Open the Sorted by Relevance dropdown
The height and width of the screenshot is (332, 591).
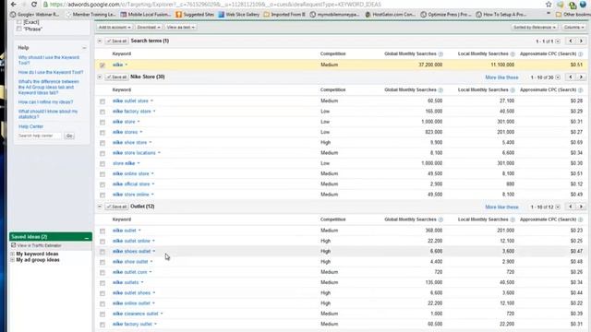(535, 27)
